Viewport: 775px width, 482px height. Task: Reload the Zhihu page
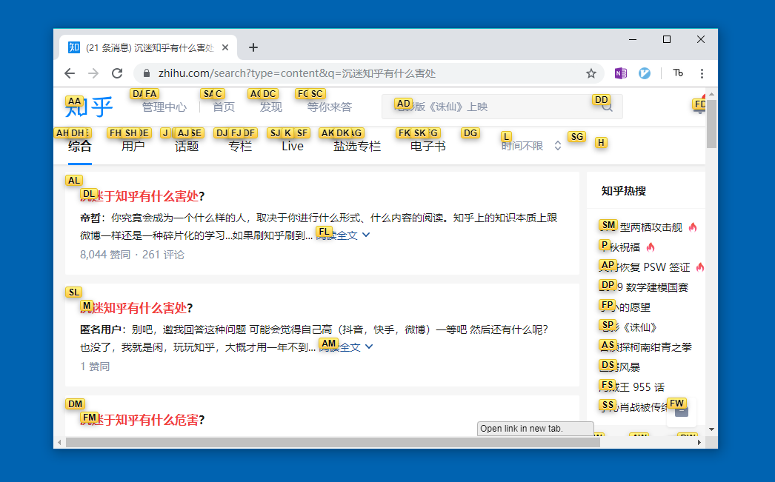pos(117,73)
